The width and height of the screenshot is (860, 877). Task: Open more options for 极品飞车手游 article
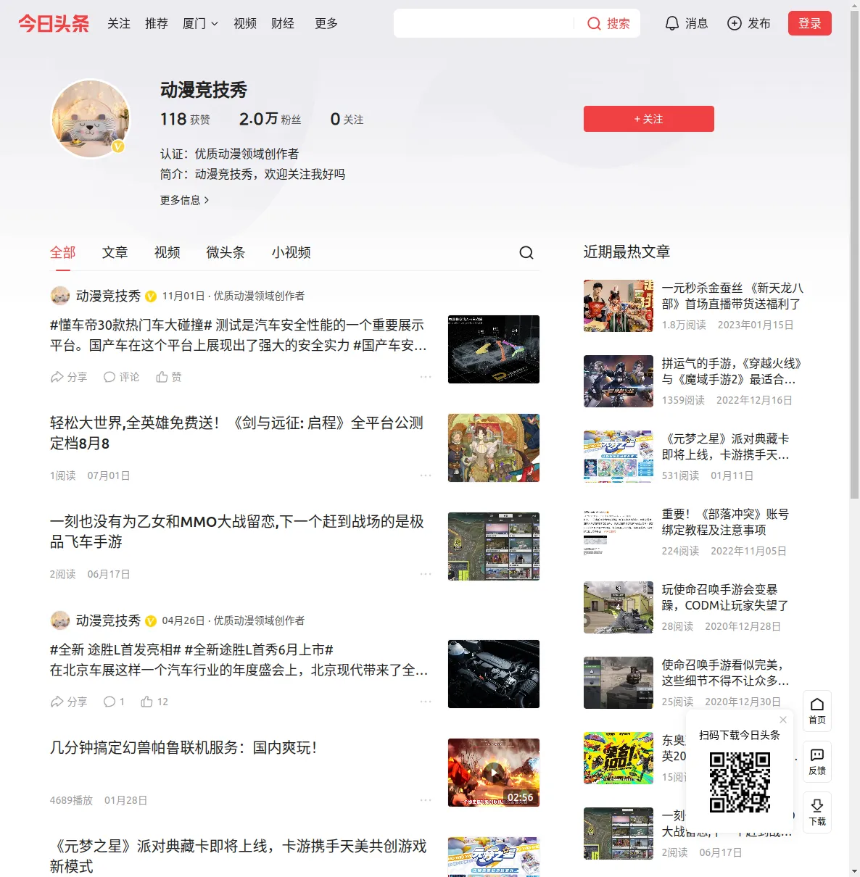[426, 574]
